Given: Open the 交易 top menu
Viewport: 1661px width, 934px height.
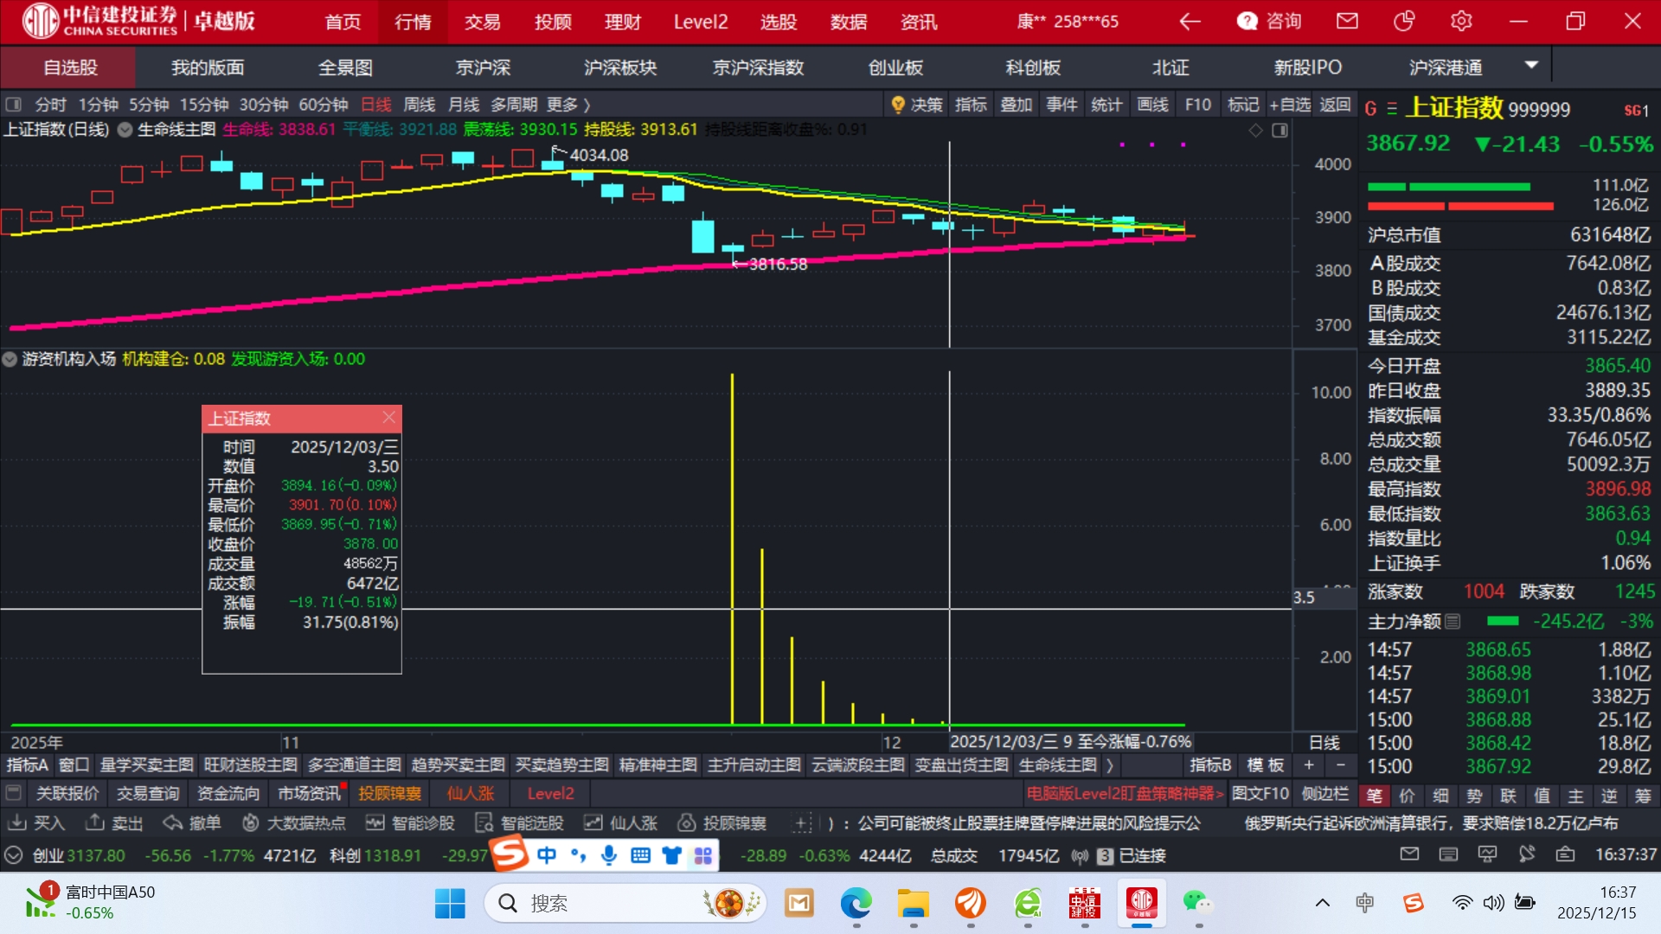Looking at the screenshot, I should (x=482, y=22).
